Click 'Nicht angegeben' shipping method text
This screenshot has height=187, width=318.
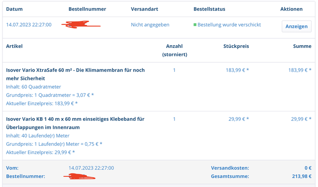pyautogui.click(x=150, y=25)
